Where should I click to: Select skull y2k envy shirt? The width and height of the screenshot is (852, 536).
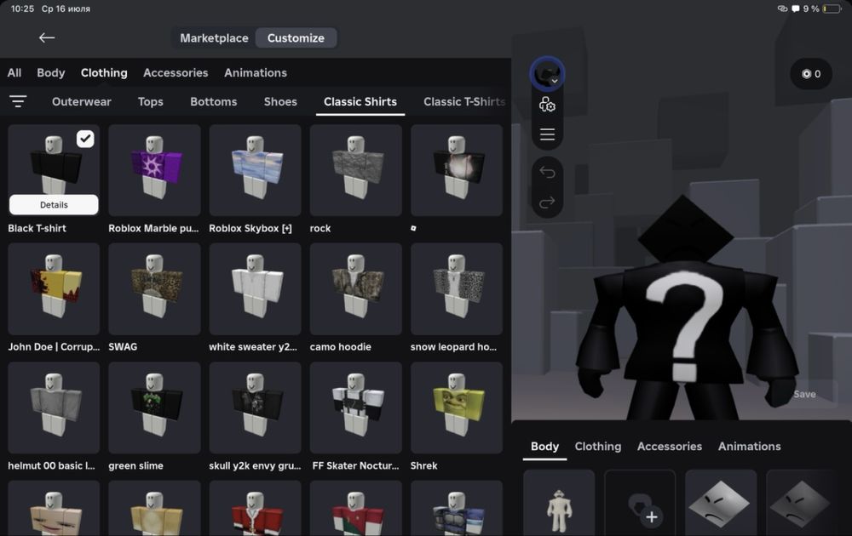(x=255, y=408)
